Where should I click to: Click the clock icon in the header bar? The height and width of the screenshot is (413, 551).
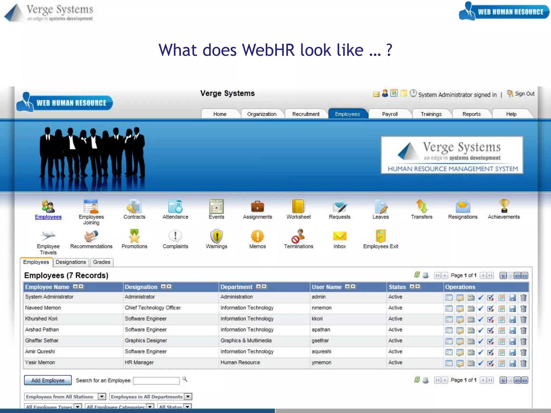(x=413, y=93)
